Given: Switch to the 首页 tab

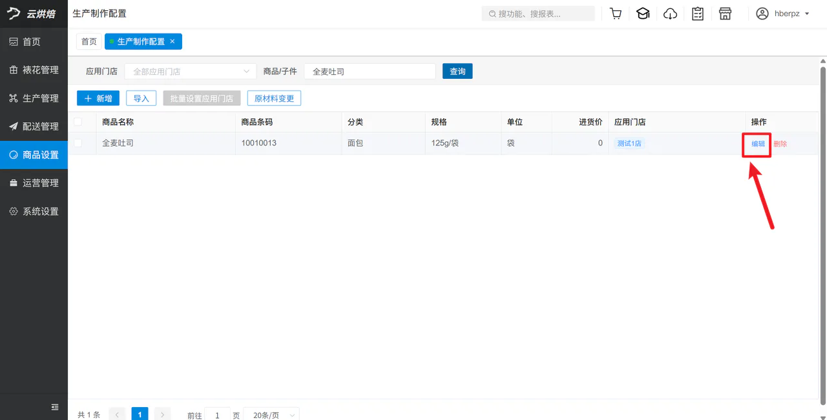Looking at the screenshot, I should 89,41.
